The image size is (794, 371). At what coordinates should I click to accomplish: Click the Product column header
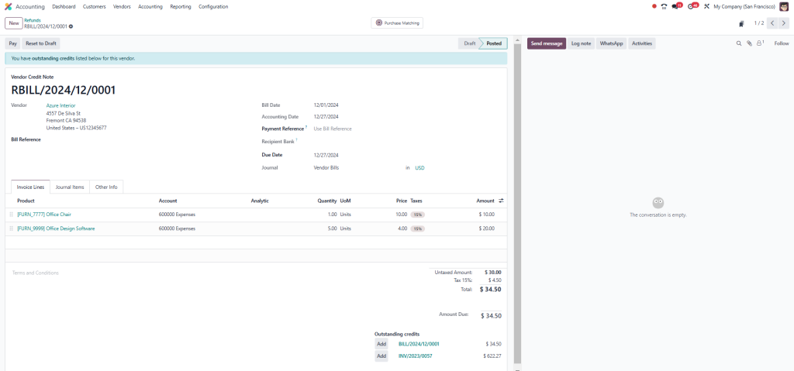click(26, 201)
